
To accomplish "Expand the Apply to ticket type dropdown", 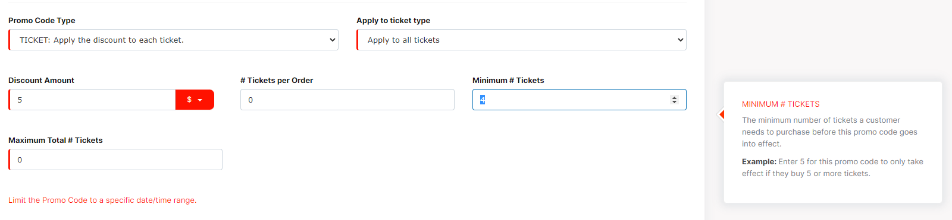I will point(521,40).
